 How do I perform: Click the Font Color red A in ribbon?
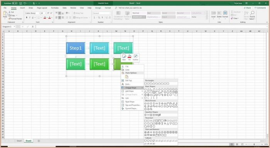click(50, 18)
